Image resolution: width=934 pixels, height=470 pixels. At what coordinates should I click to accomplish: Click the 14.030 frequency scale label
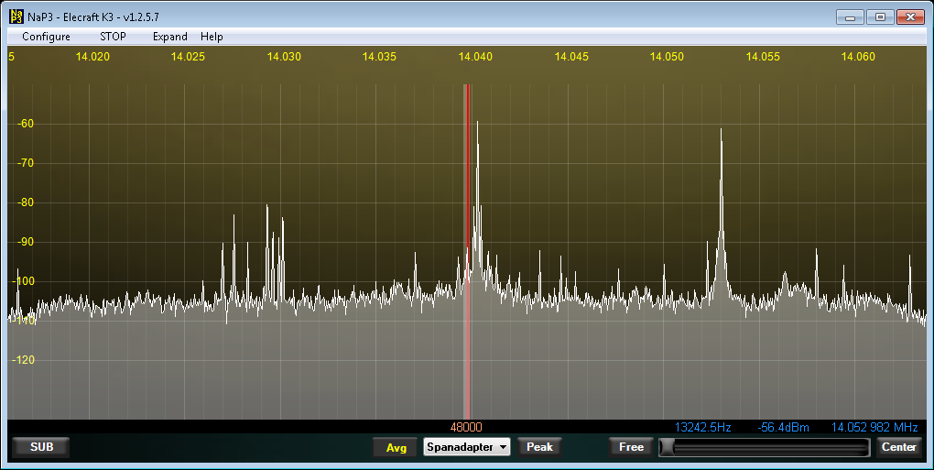tap(284, 57)
